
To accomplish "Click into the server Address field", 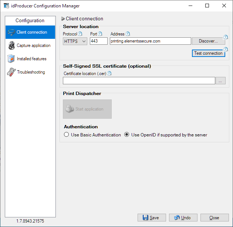I will pyautogui.click(x=150, y=41).
